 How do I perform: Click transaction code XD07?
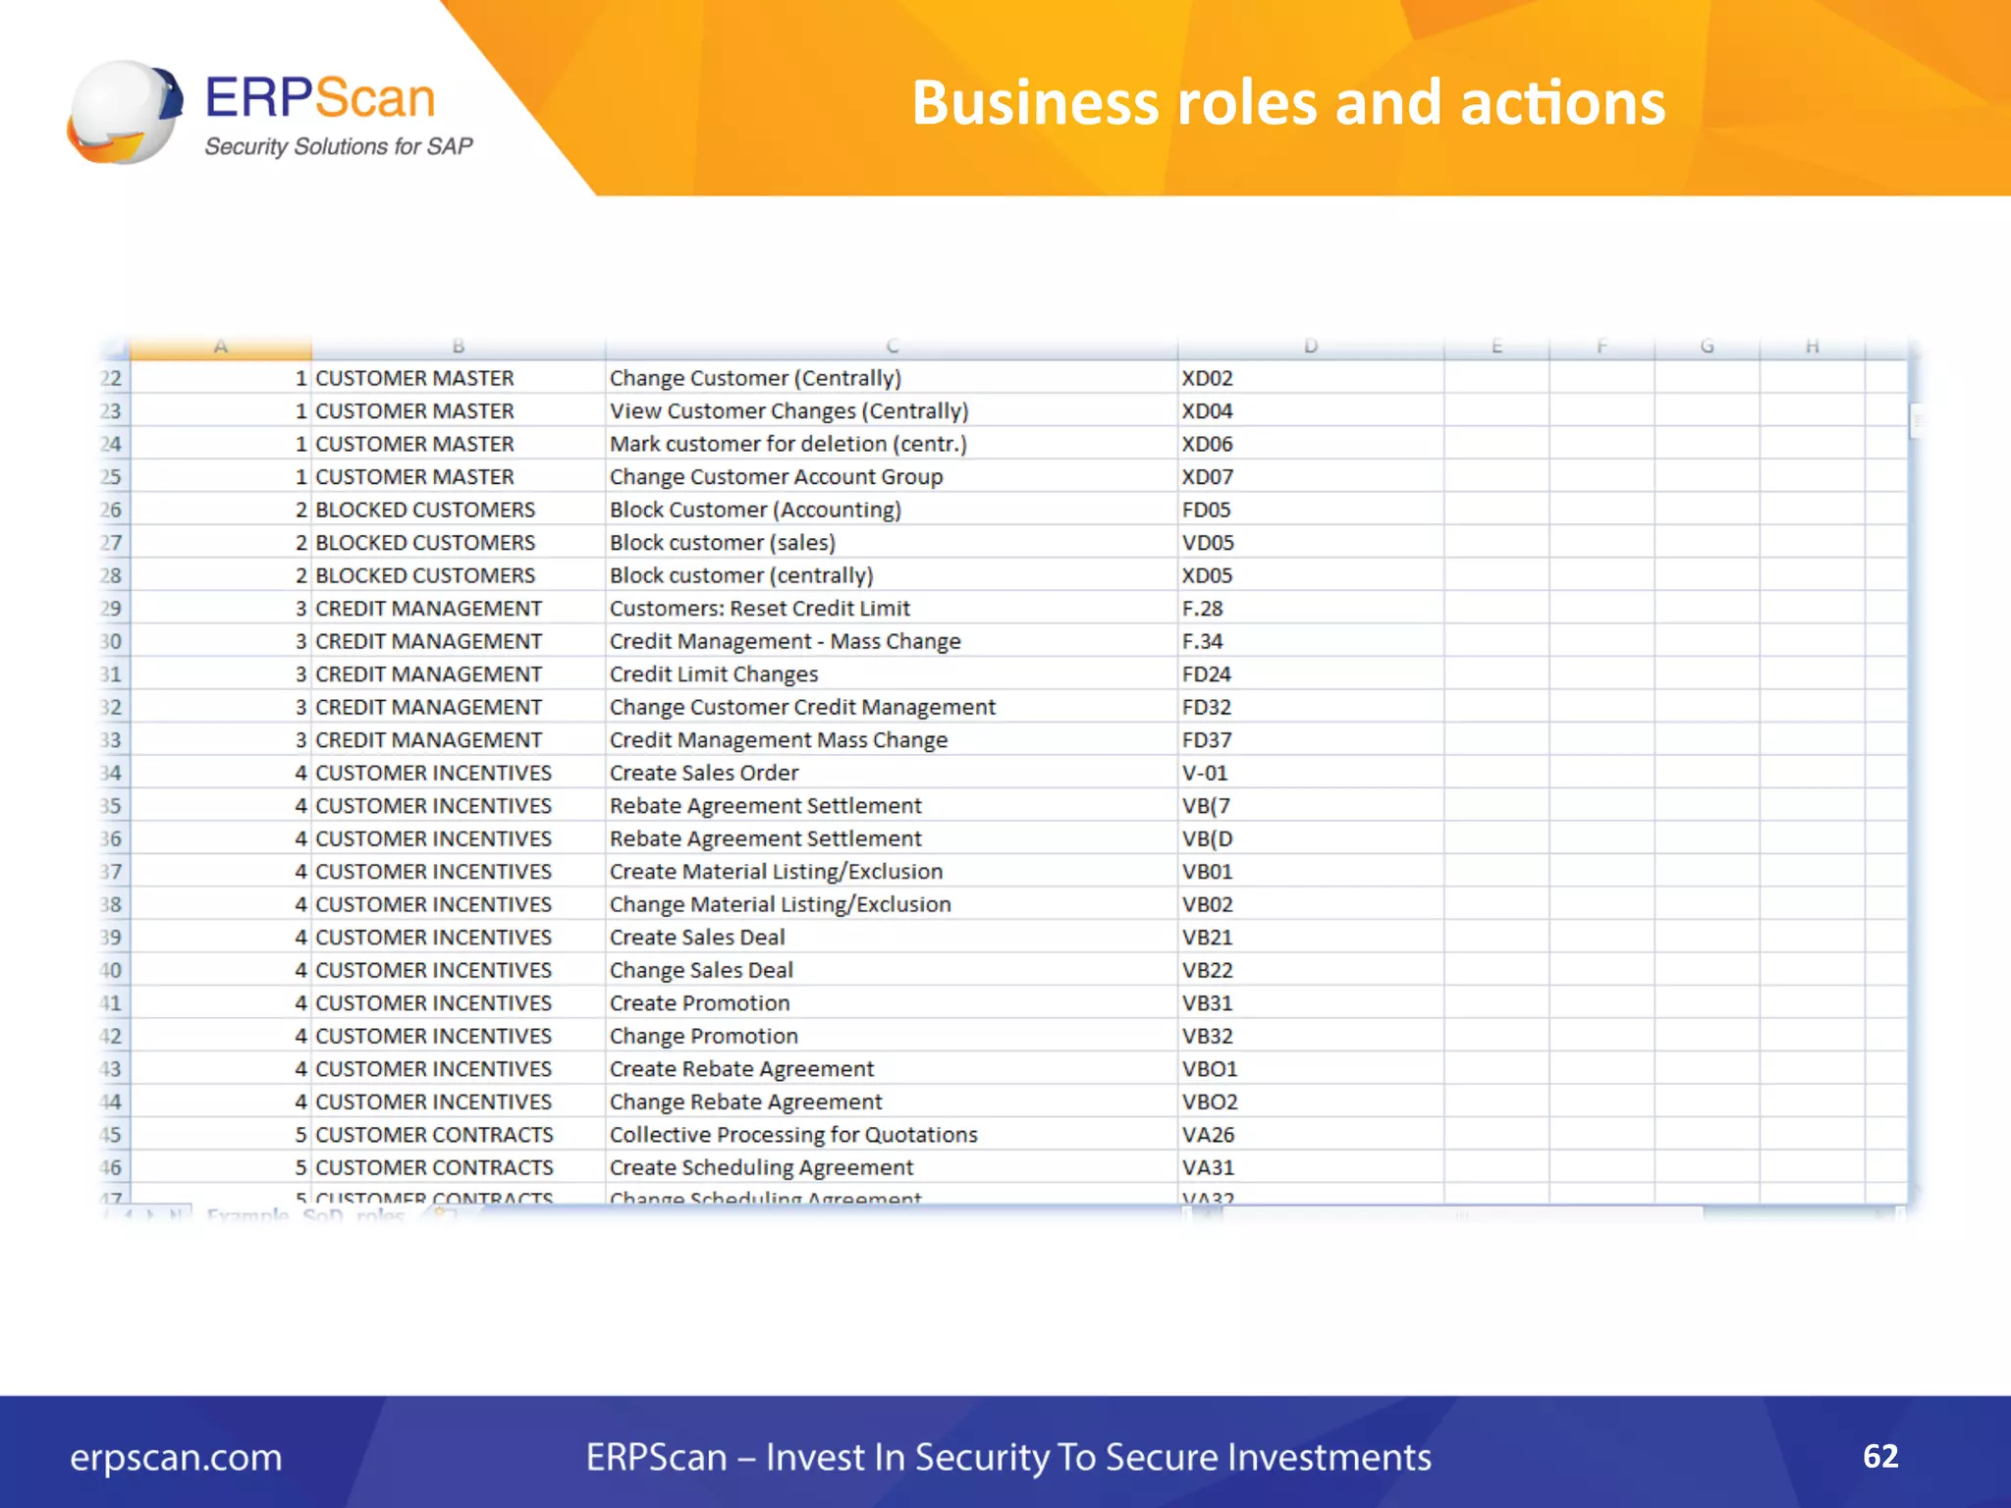pos(1311,476)
